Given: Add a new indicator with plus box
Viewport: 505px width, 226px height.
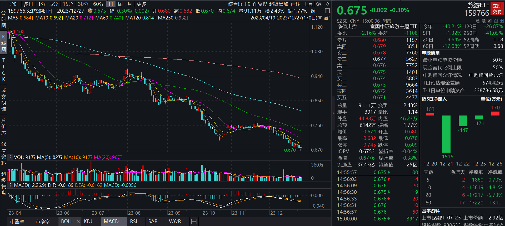Looking at the screenshot, I should tap(194, 222).
